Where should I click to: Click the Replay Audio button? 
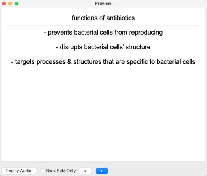19,171
